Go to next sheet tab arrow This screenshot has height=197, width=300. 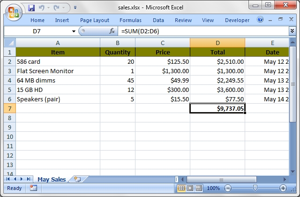[x=22, y=179]
